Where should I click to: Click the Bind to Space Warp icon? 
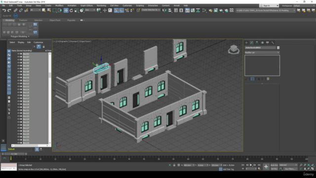[x=26, y=10]
